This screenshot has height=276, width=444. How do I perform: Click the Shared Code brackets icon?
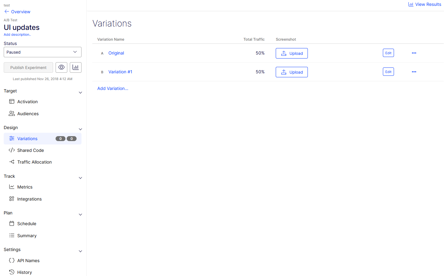point(12,150)
